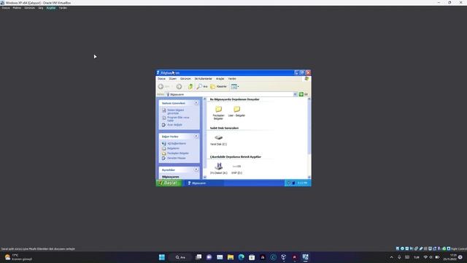Click the Back arrow in Explorer toolbar
This screenshot has height=263, width=467.
click(x=161, y=86)
